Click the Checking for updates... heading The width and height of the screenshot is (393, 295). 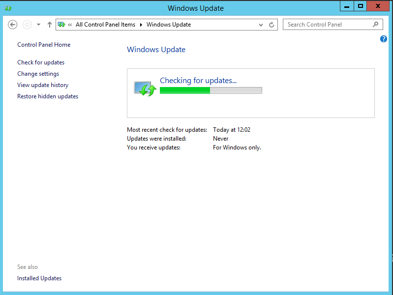[198, 81]
